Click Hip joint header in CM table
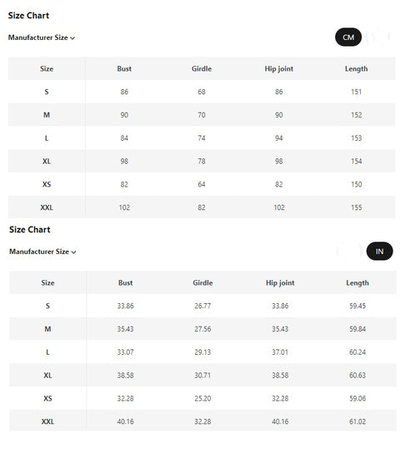This screenshot has width=400, height=449. click(279, 68)
